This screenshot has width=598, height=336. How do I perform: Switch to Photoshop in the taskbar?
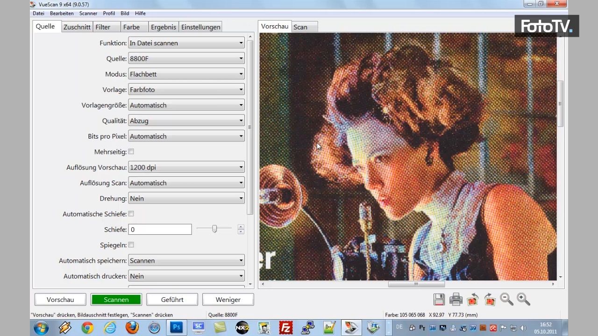pos(177,328)
